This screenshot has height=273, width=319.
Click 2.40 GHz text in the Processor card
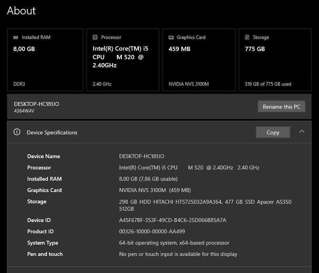coord(102,84)
